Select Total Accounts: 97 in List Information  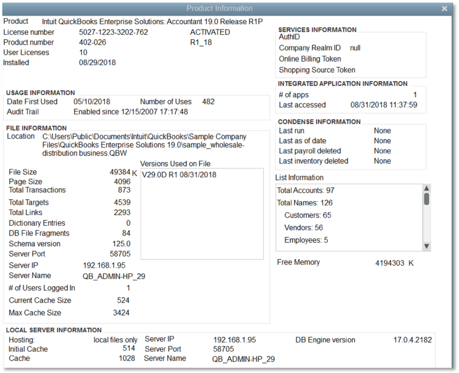306,190
